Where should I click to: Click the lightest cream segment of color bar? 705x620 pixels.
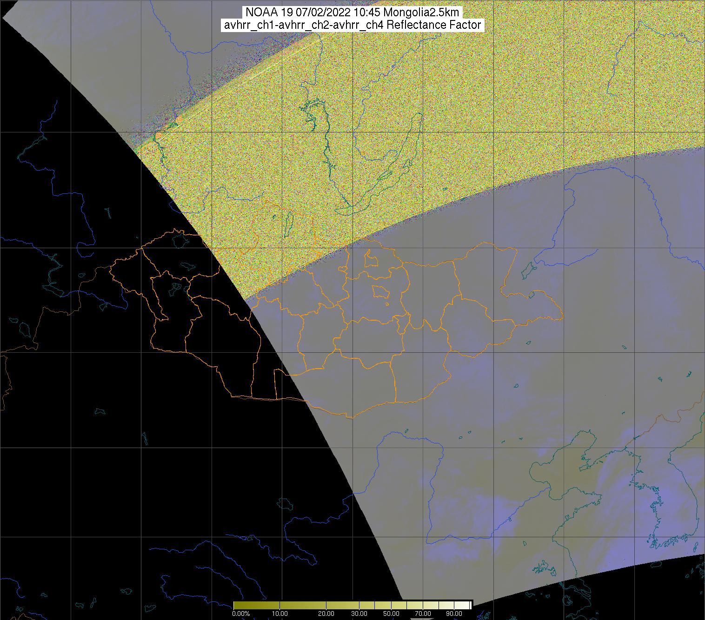point(463,605)
